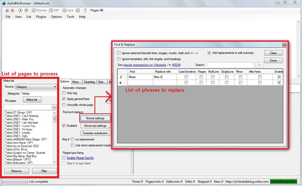Click the Normal settings button
Screen dimensions: 302x186
[x=95, y=118]
